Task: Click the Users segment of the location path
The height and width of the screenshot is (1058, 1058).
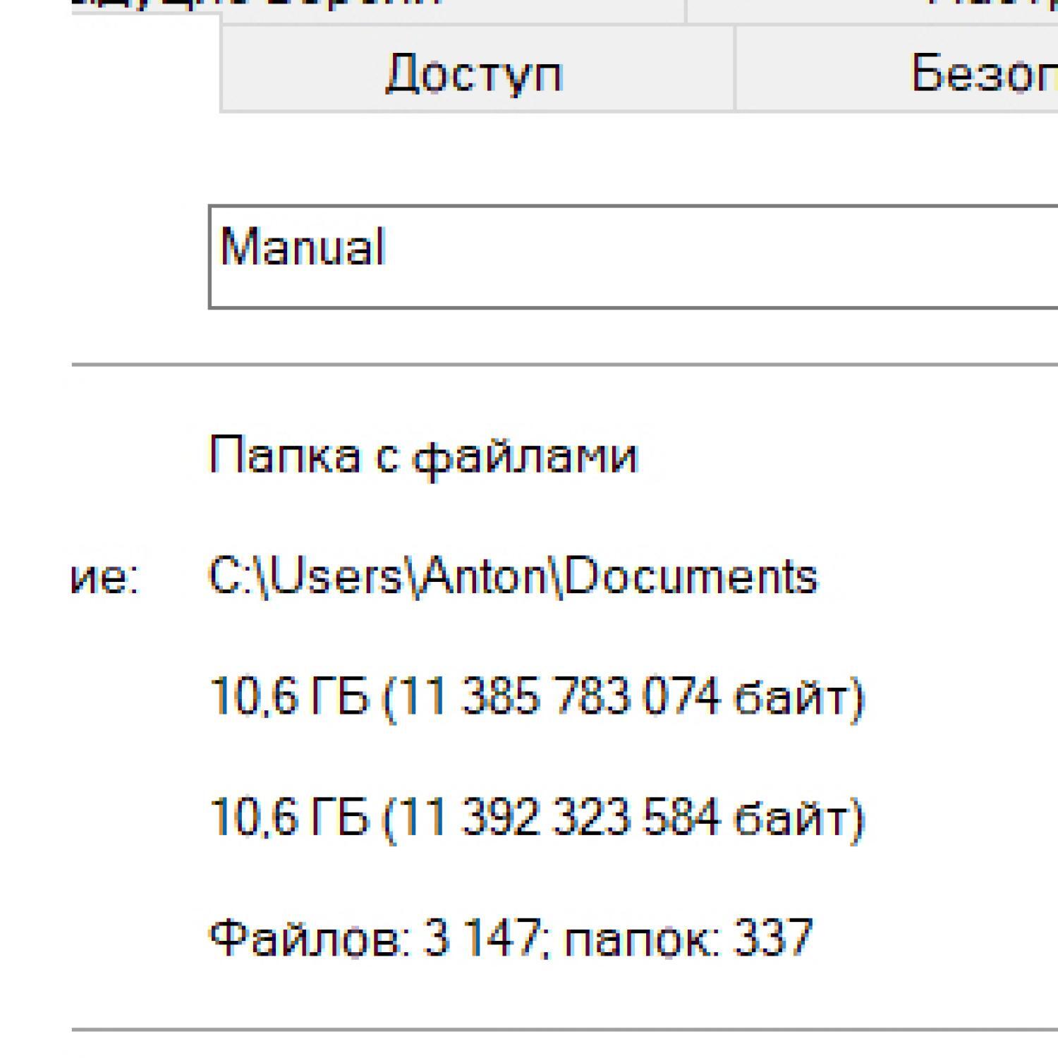Action: tap(336, 576)
